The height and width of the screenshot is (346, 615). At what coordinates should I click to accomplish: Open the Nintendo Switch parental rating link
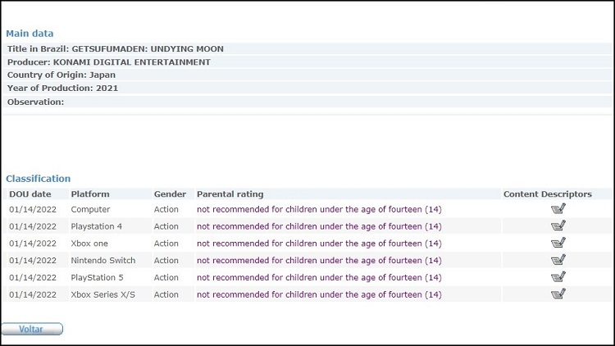[x=319, y=261]
